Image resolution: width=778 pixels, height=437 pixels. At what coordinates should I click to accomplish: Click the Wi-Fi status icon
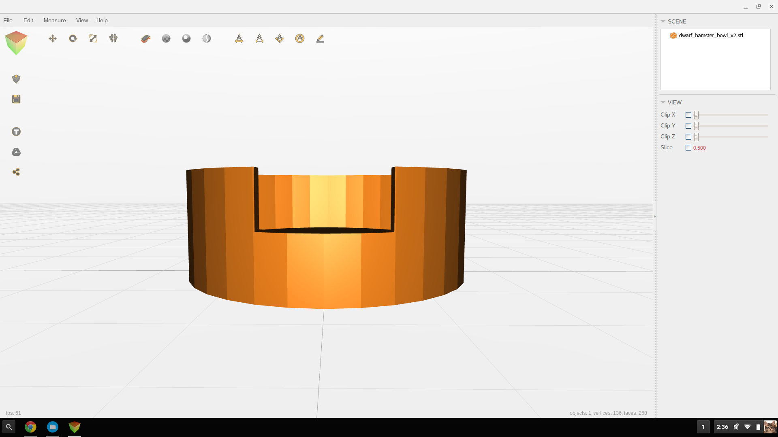pyautogui.click(x=748, y=427)
